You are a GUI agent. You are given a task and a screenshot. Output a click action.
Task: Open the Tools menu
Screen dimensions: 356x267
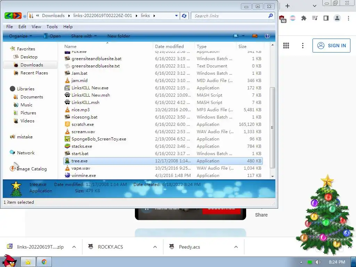coord(52,26)
